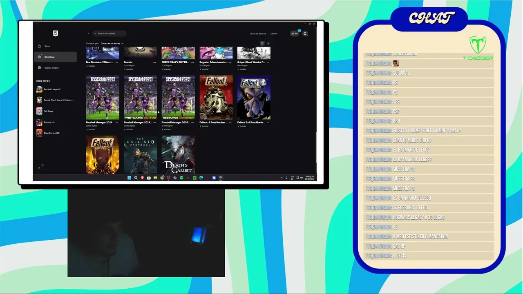Open Microsoft Edge from taskbar
Image resolution: width=523 pixels, height=294 pixels.
[201, 178]
